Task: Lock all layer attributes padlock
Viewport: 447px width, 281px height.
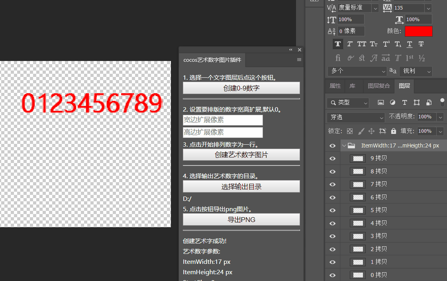Action: [x=394, y=131]
